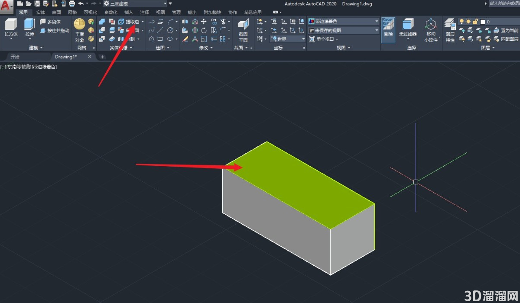Toggle the layer lock padlock icon
This screenshot has width=520, height=303.
[x=475, y=22]
